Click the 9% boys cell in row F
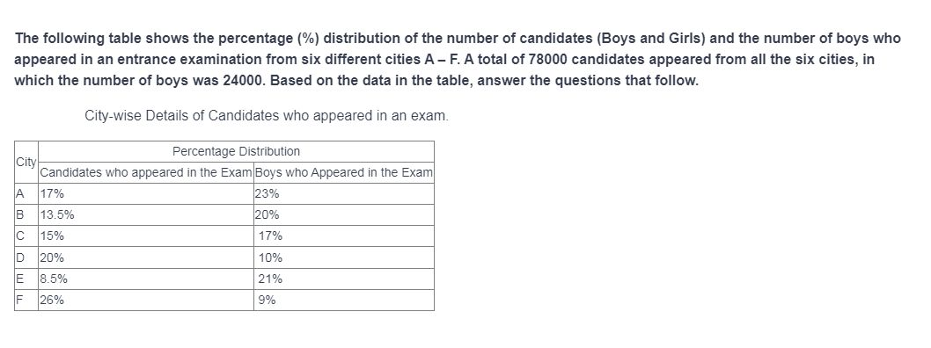Viewport: 931px width, 348px height. [x=344, y=300]
